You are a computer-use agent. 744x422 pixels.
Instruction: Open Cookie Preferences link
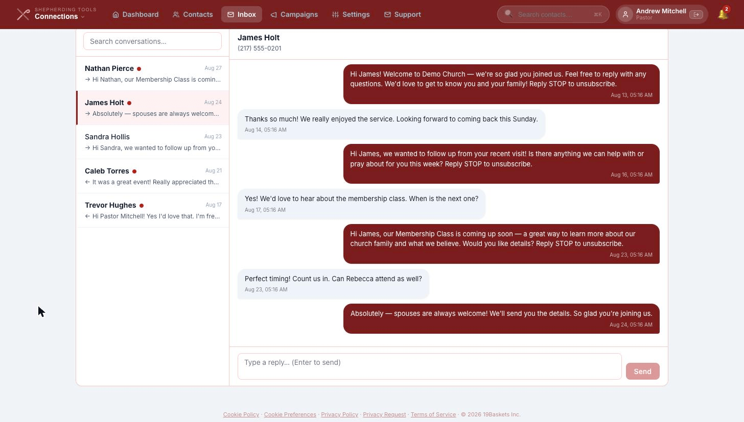290,414
